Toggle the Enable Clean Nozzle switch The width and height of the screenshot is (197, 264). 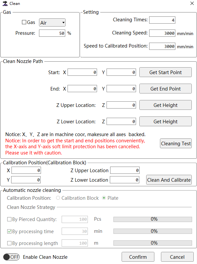[11, 257]
